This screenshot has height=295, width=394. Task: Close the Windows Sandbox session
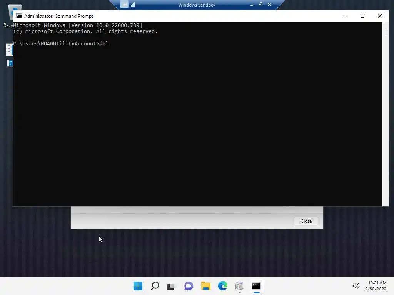(x=269, y=4)
